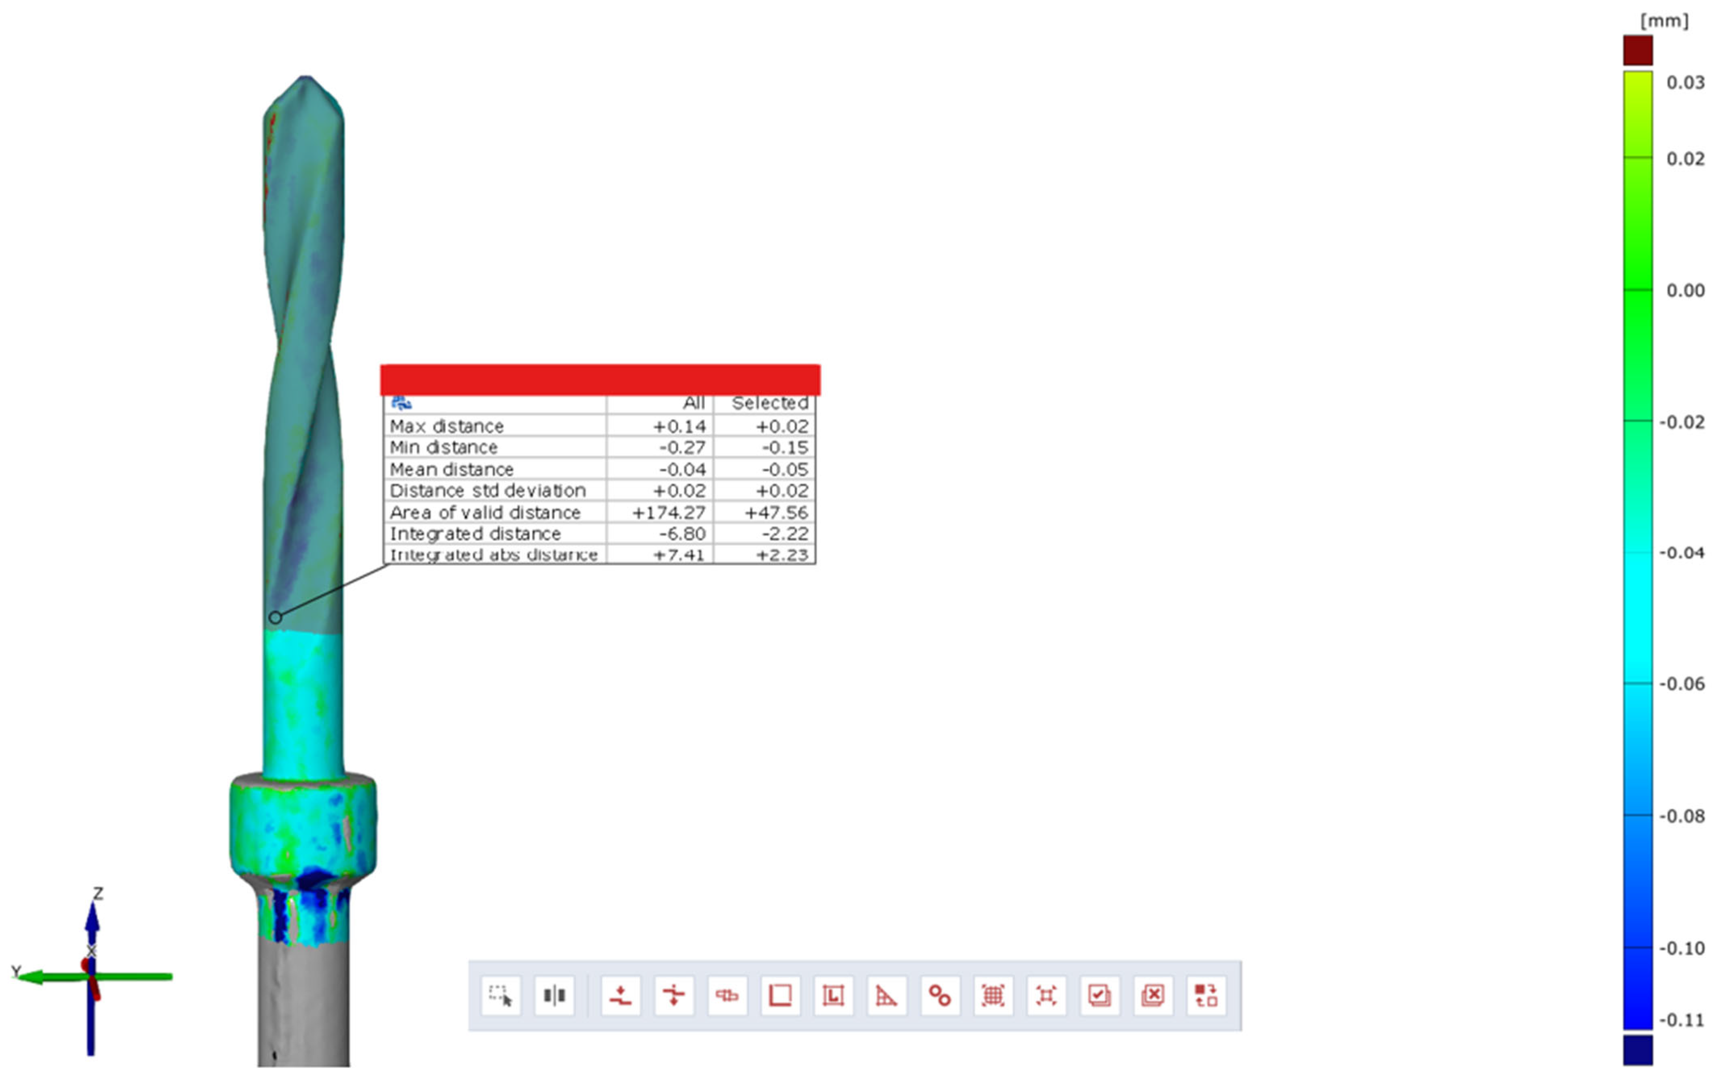The height and width of the screenshot is (1074, 1714).
Task: Click the step-height measurement icon with up arrow
Action: click(620, 995)
